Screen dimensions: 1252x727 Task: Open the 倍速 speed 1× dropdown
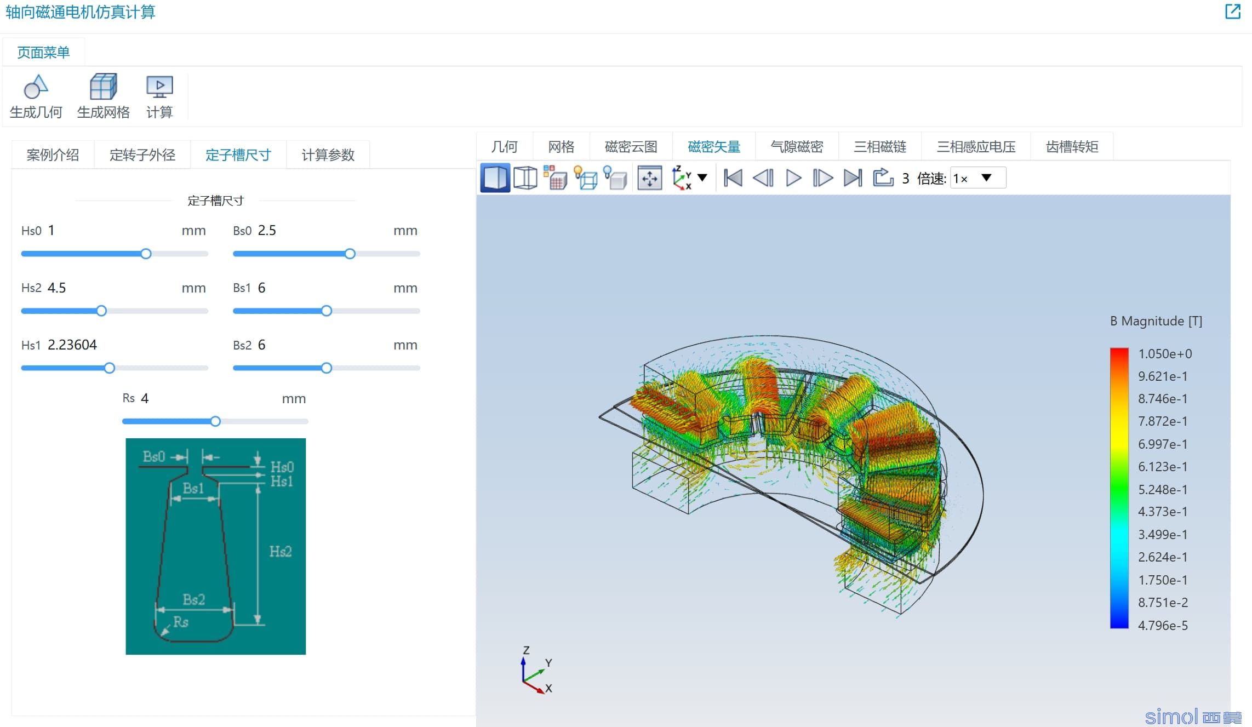point(977,178)
